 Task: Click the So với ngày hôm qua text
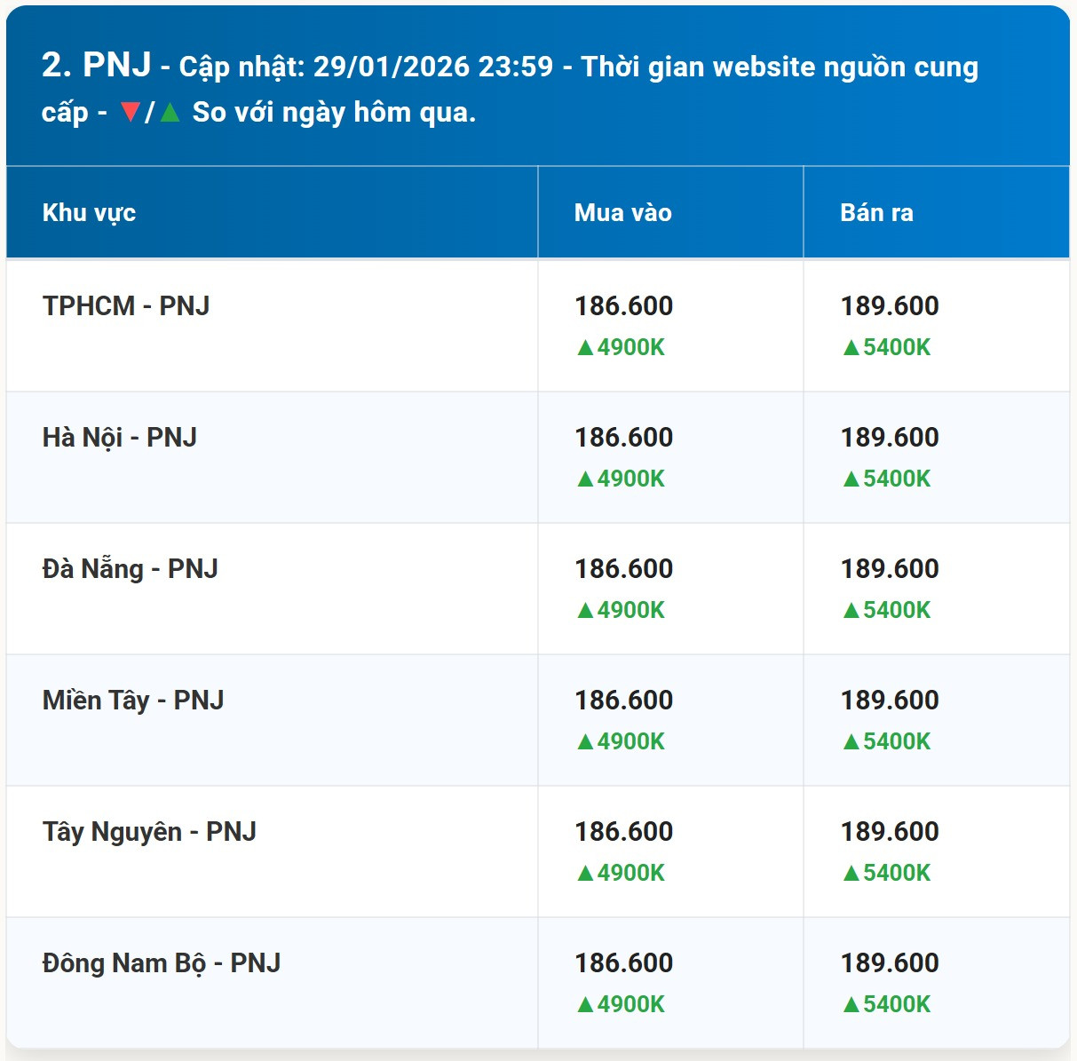[334, 113]
